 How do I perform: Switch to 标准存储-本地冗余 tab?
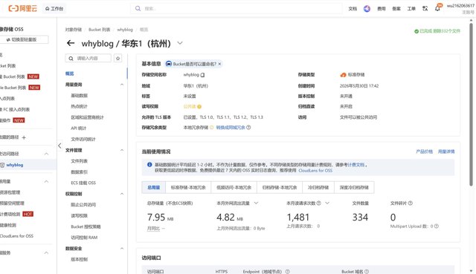pos(188,187)
